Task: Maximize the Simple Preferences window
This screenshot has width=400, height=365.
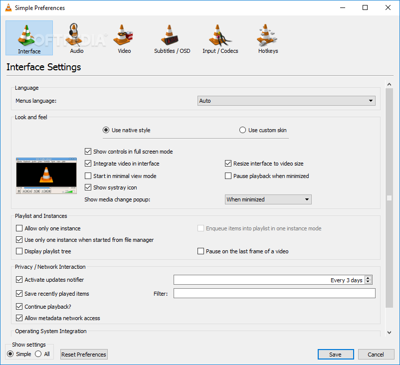Action: tap(365, 7)
